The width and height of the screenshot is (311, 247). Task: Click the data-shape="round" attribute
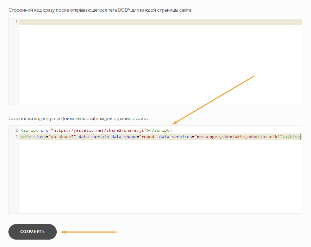coord(134,137)
